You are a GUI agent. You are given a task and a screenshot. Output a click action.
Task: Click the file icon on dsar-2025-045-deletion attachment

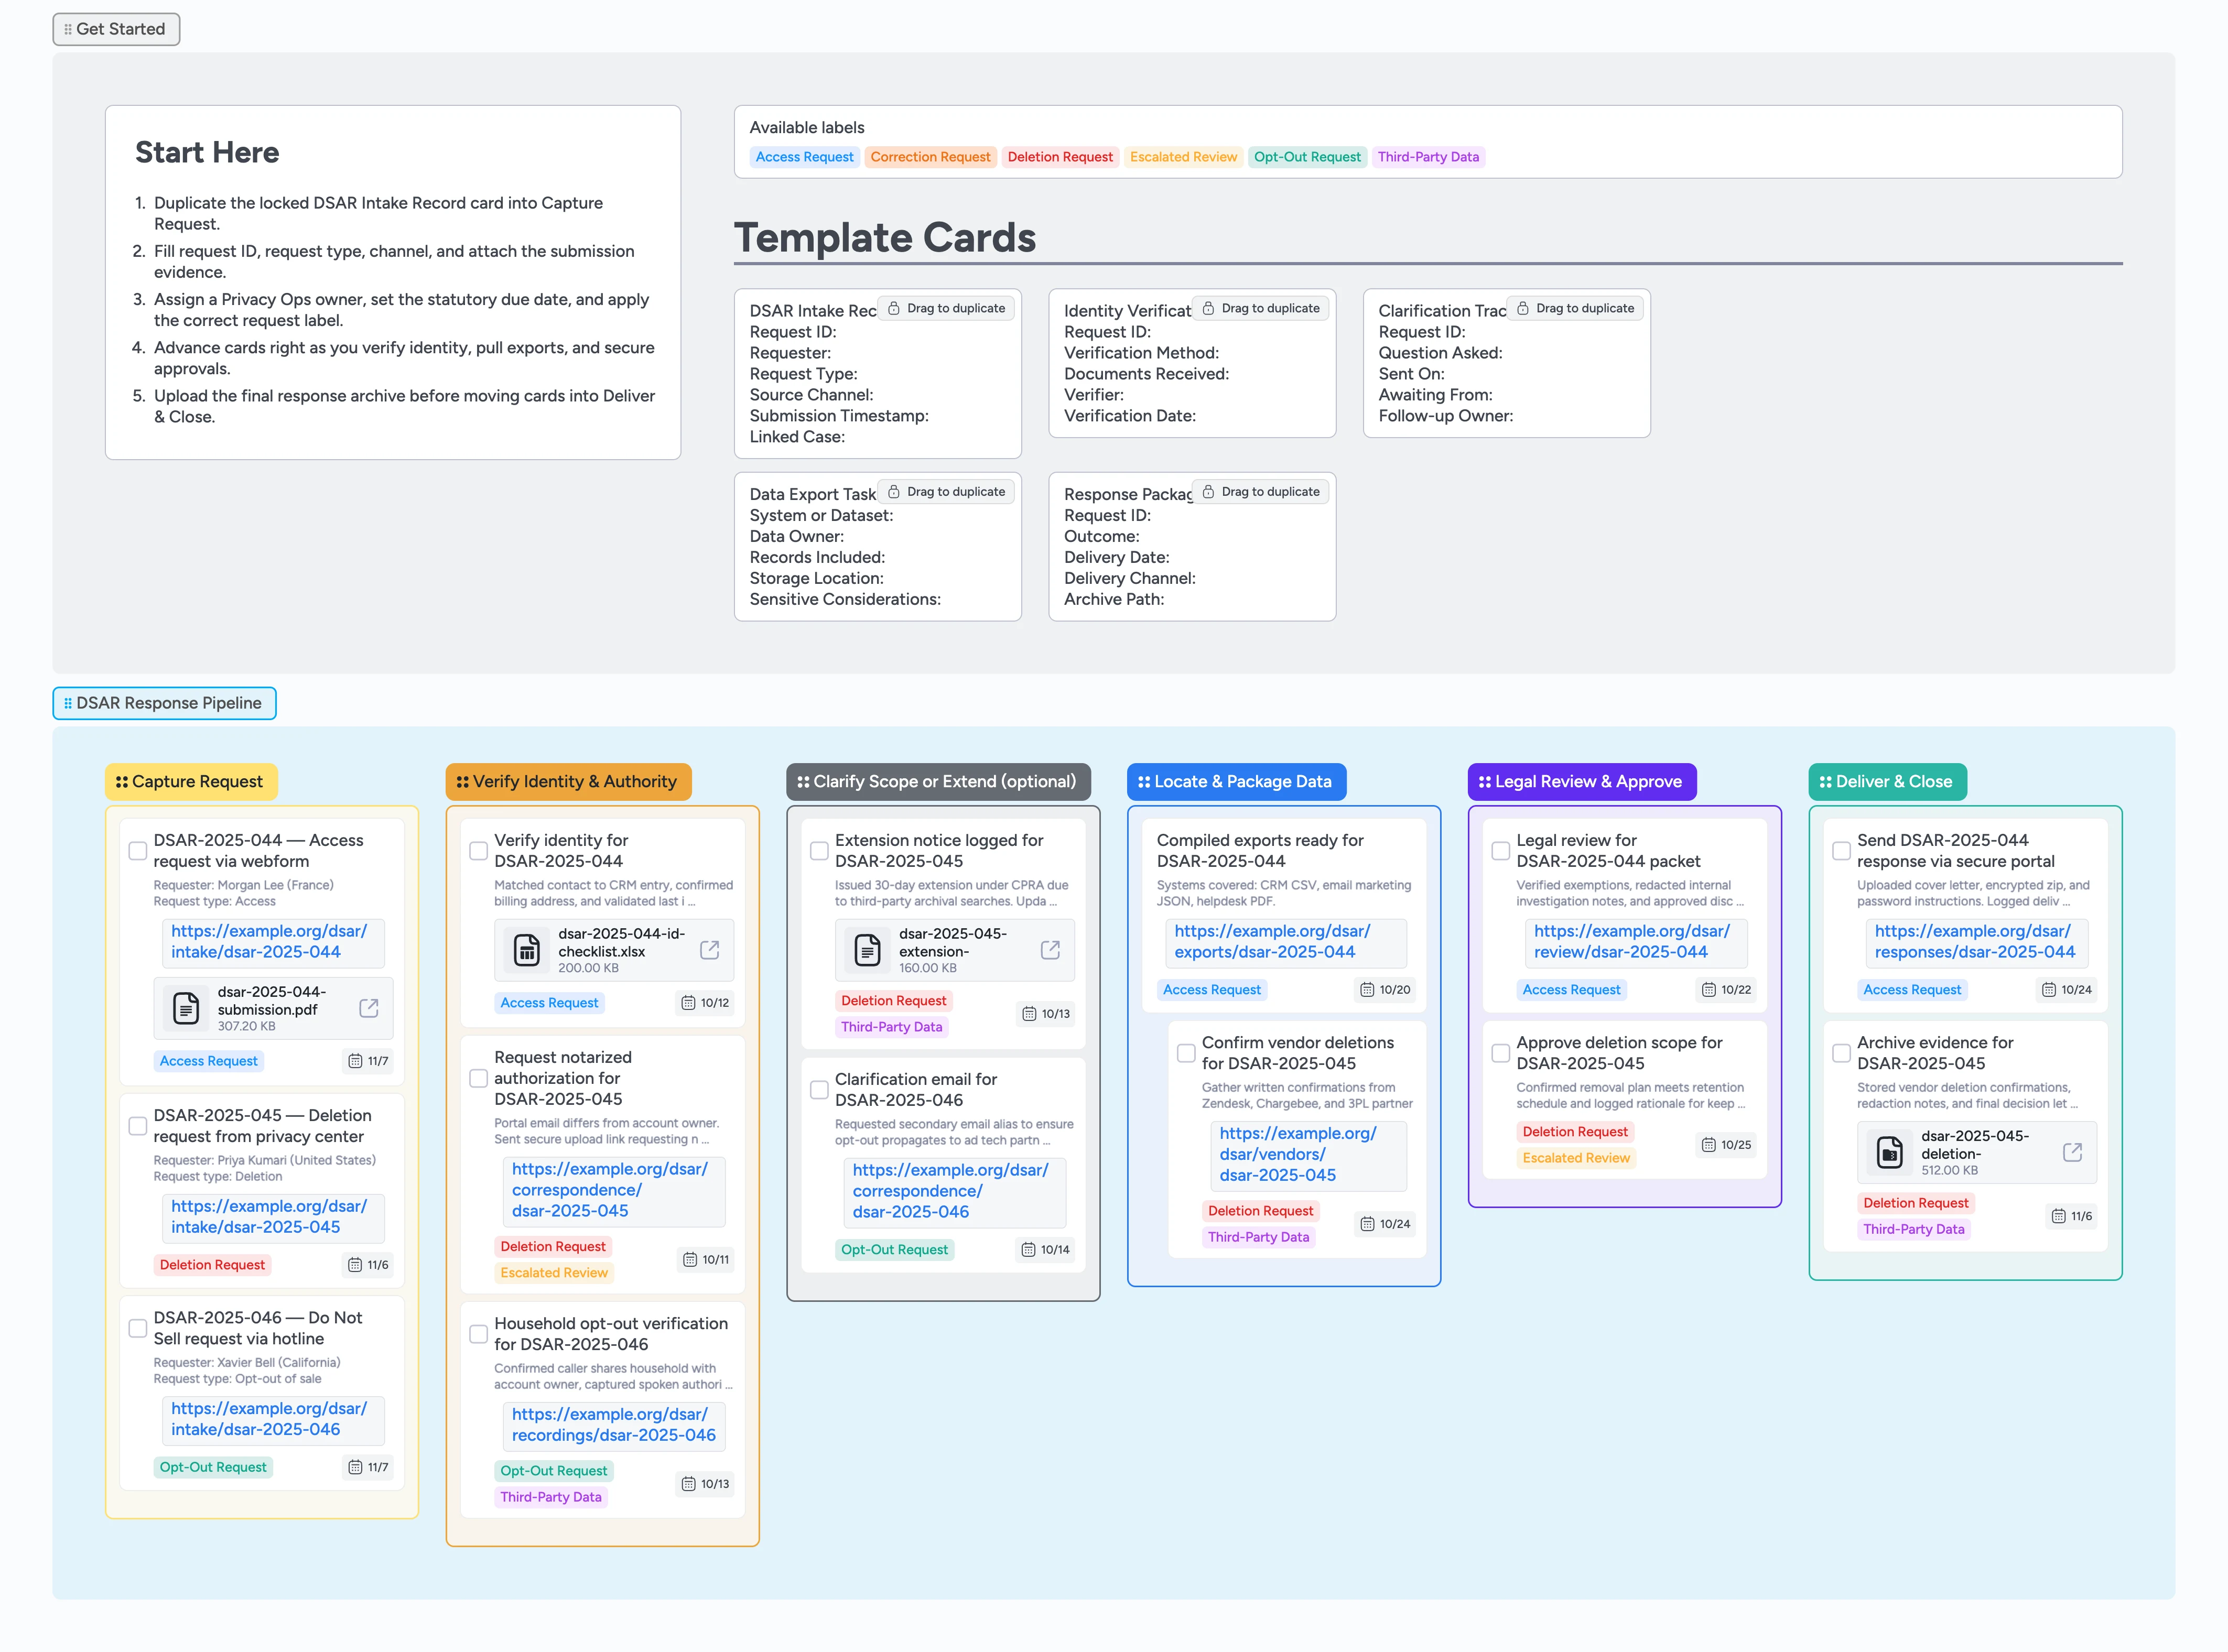1890,1153
